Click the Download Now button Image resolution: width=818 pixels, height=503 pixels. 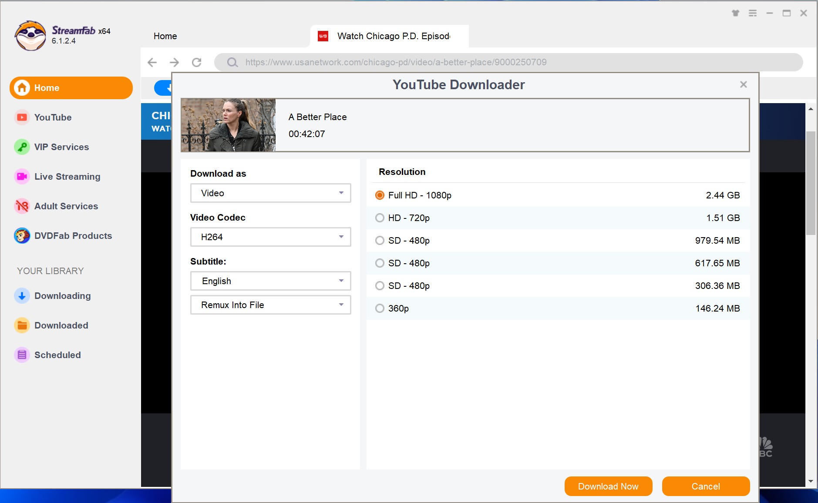[x=608, y=486]
